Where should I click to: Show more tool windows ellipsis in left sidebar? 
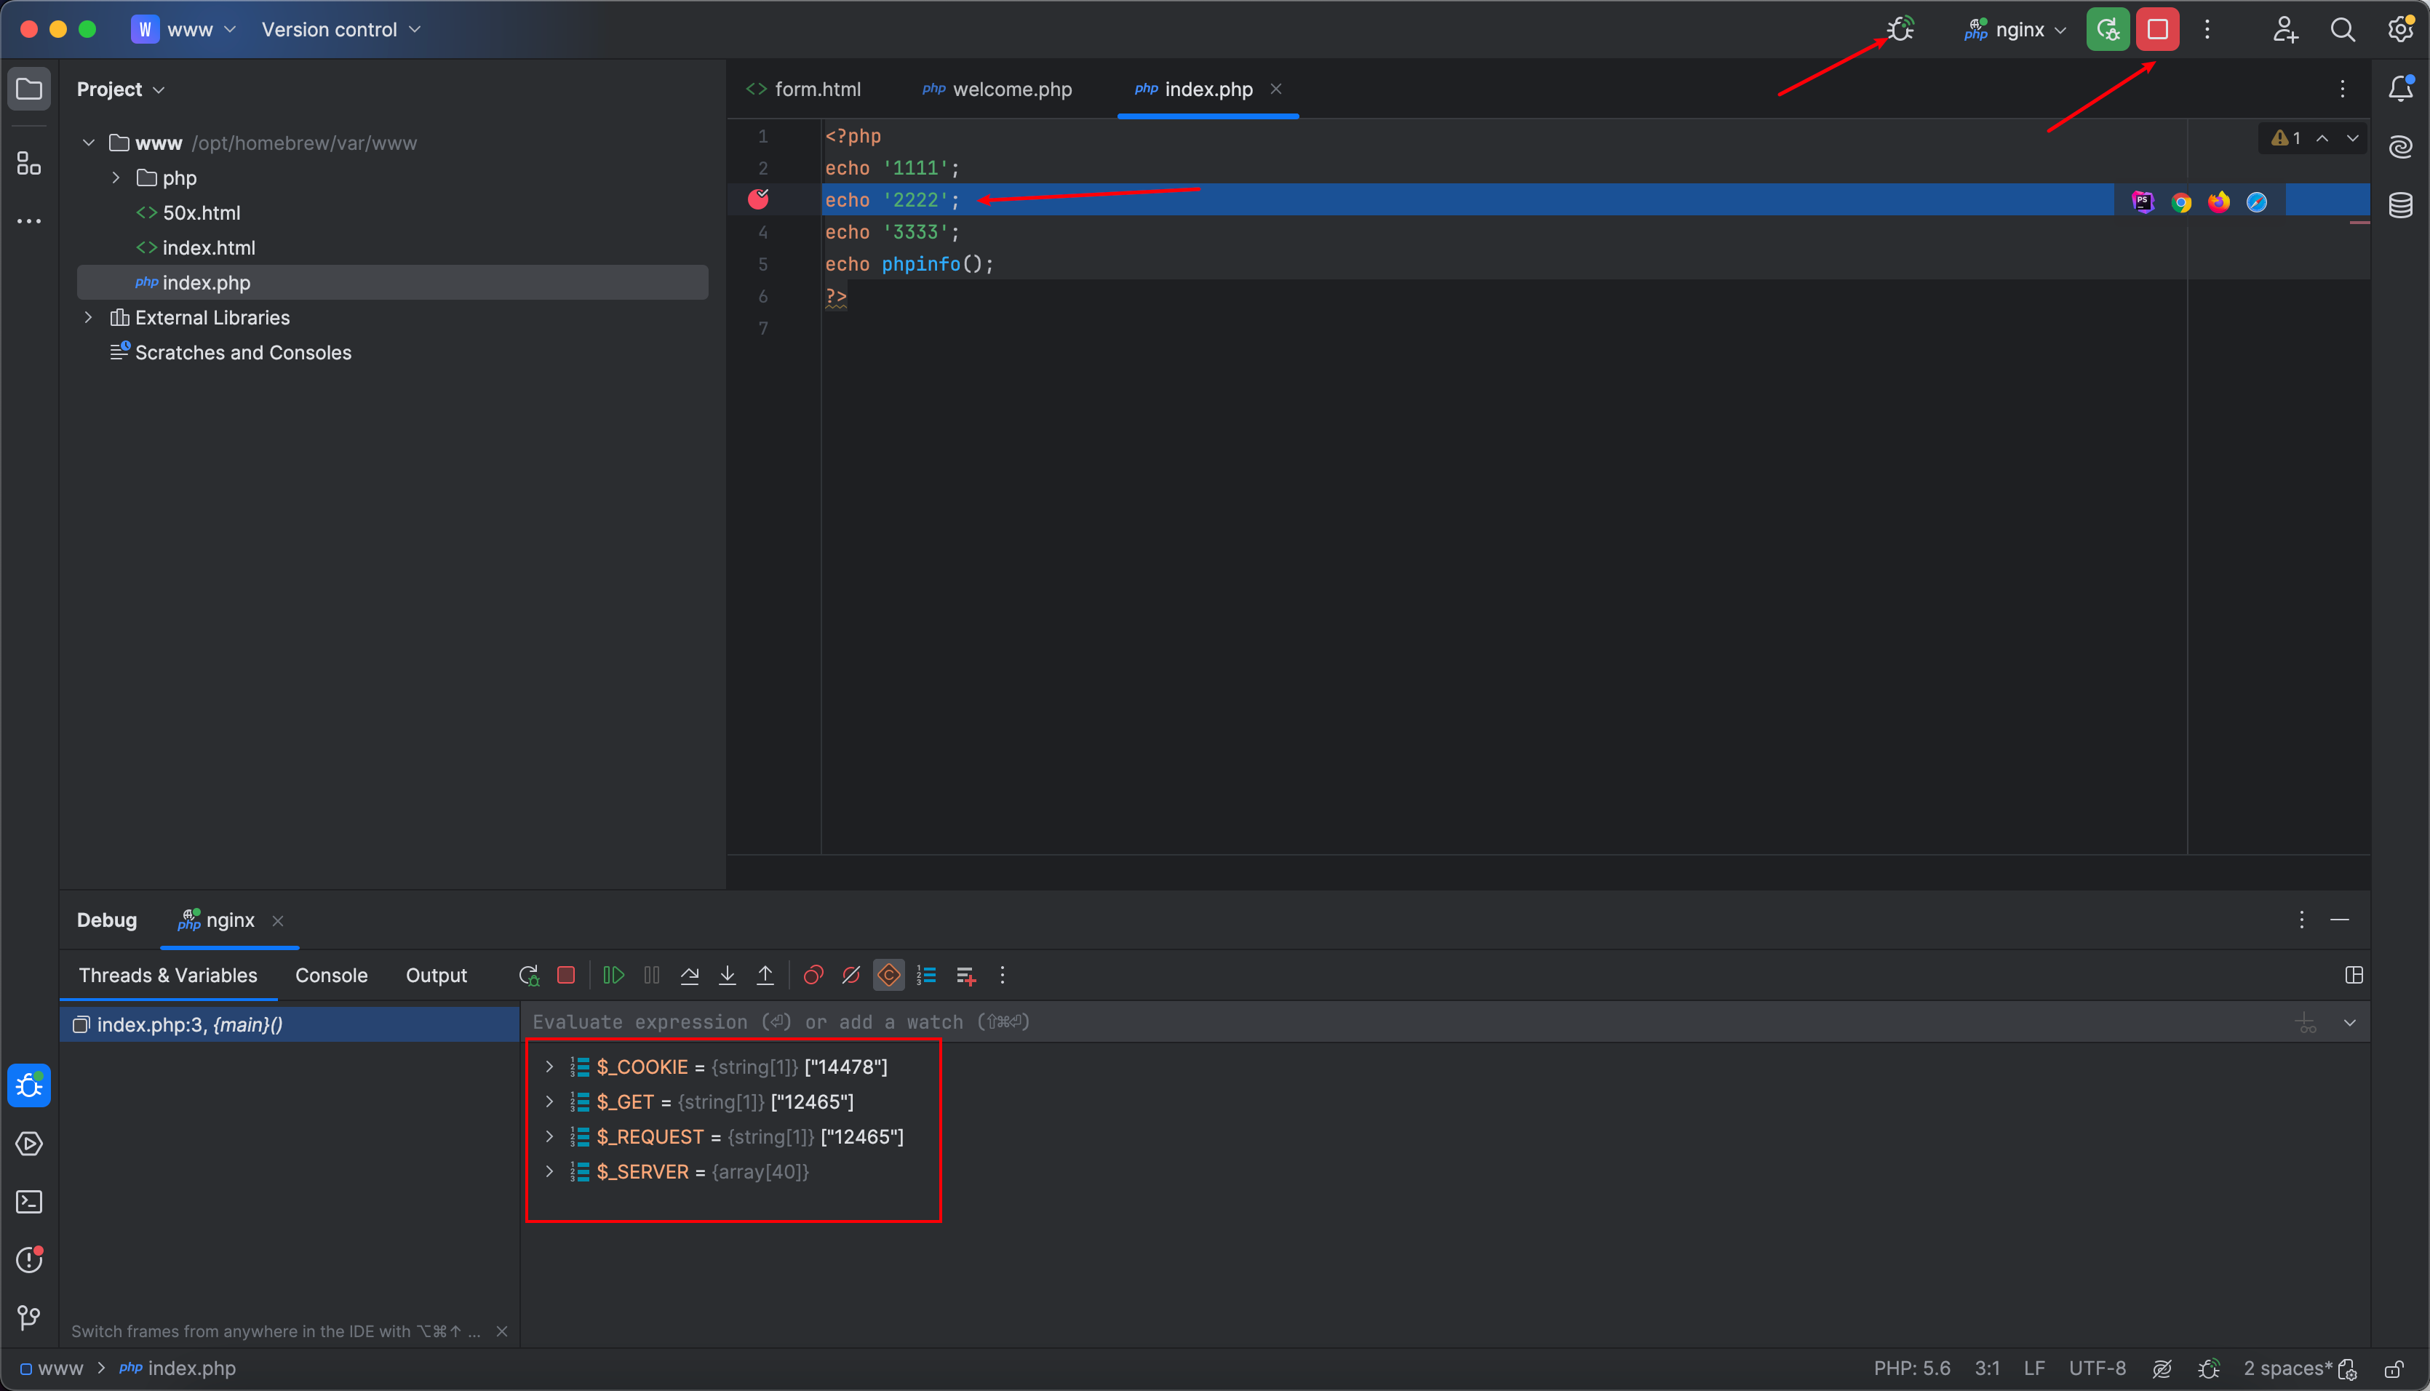[x=28, y=222]
